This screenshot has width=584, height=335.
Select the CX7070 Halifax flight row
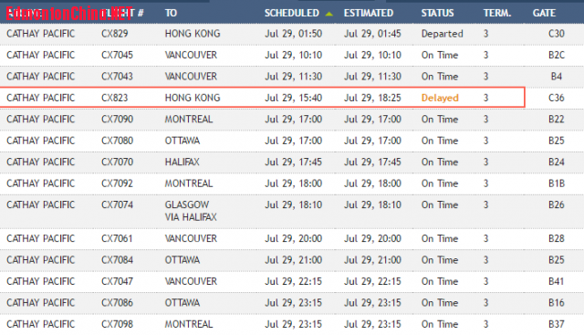(x=292, y=162)
